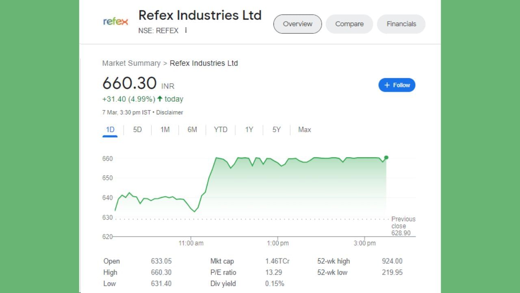Select the Max chart range
520x293 pixels.
pyautogui.click(x=304, y=130)
